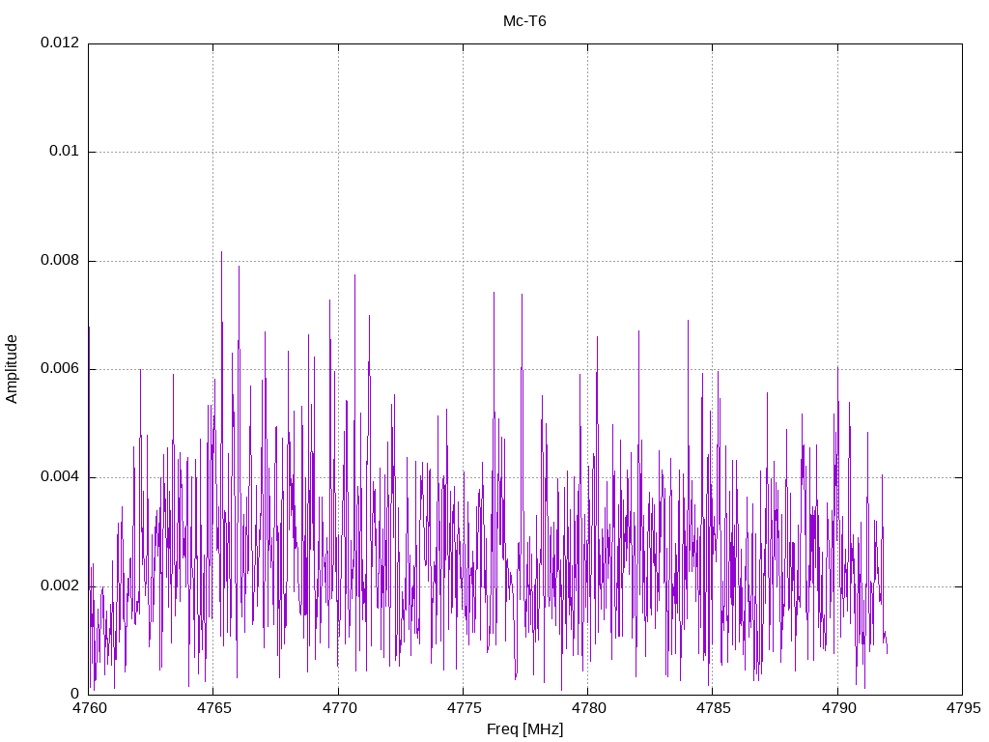Click the plot title 'Mc-T6'
Screen dimensions: 989x742
coord(524,21)
